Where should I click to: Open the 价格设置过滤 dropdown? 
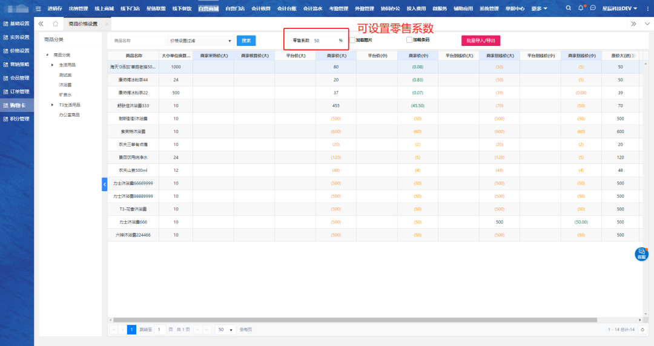pos(200,41)
